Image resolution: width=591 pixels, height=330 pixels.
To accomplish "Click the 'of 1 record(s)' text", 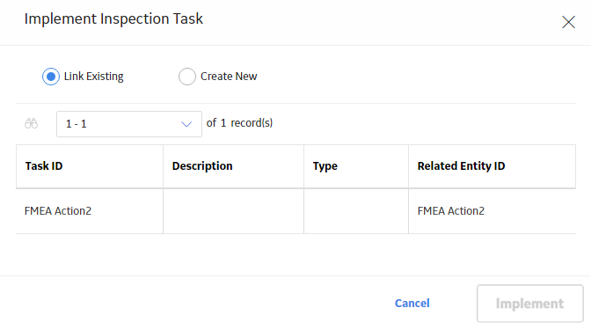I will pos(239,123).
